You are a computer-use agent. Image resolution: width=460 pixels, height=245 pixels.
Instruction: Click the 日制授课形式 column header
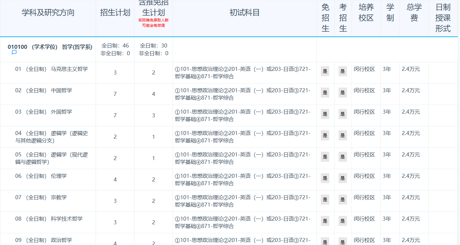click(x=442, y=18)
